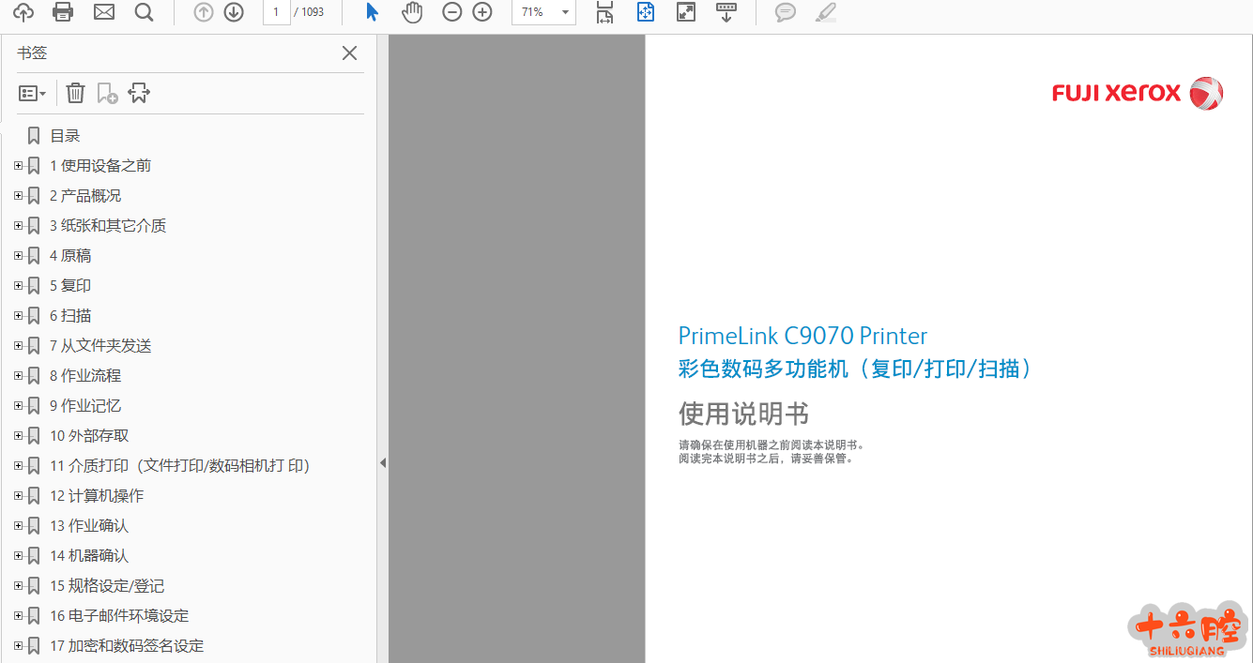1253x663 pixels.
Task: Go to next page arrow
Action: pyautogui.click(x=234, y=12)
